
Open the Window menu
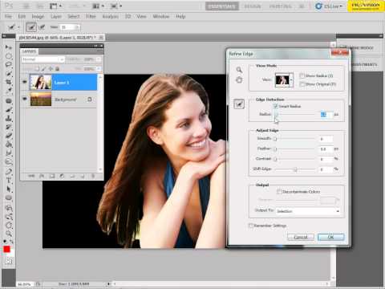pyautogui.click(x=161, y=16)
